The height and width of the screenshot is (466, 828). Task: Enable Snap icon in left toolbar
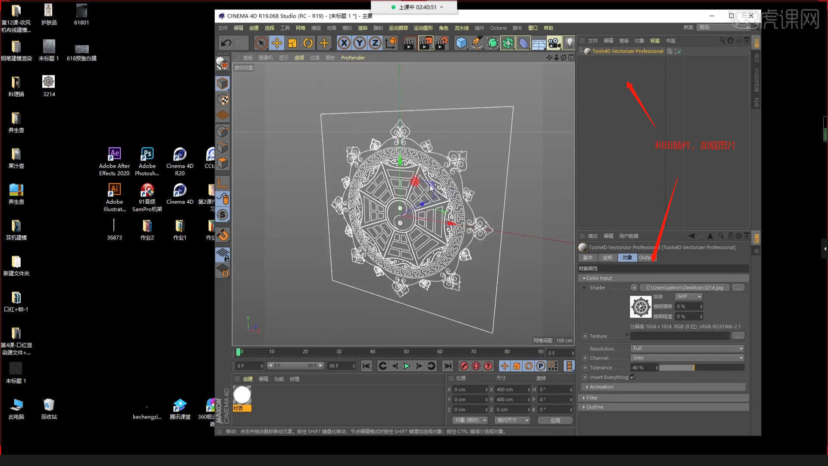tap(223, 214)
